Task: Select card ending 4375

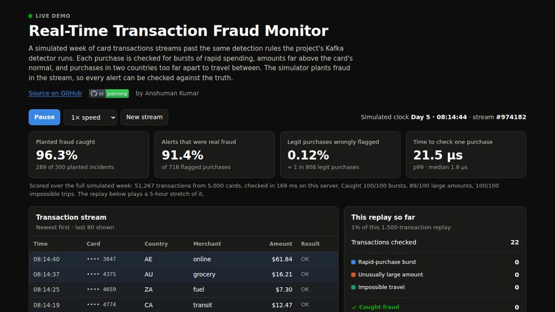Action: (x=102, y=274)
